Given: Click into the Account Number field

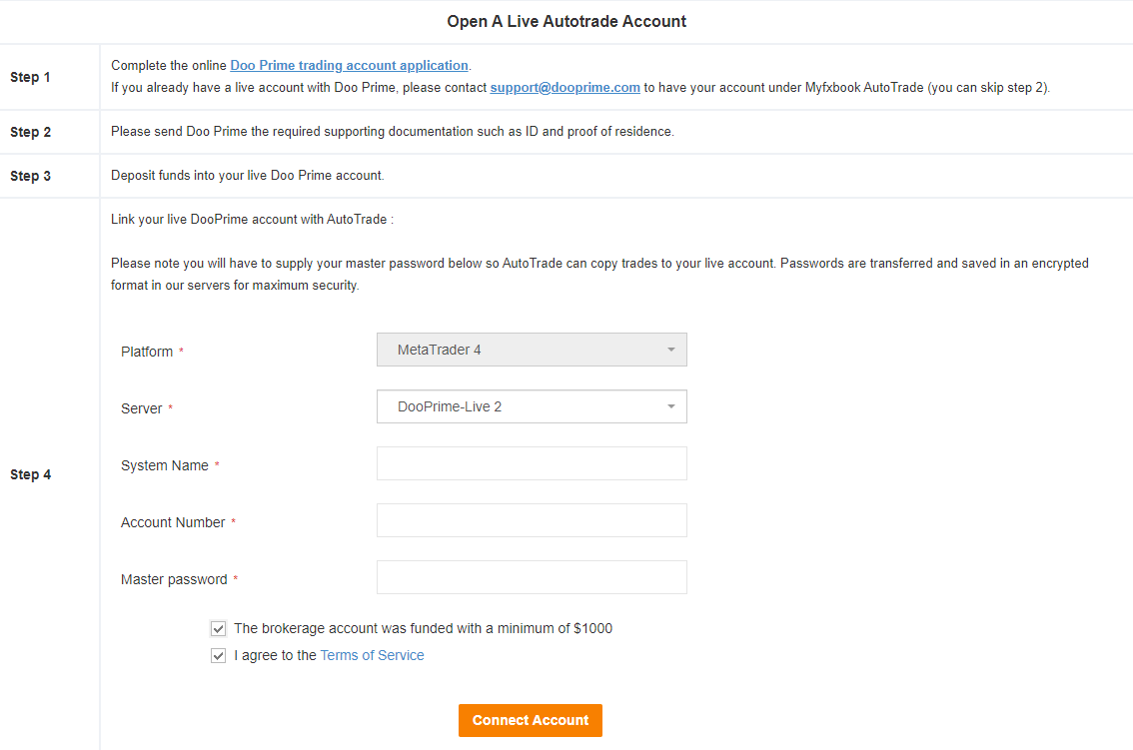Looking at the screenshot, I should coord(532,520).
